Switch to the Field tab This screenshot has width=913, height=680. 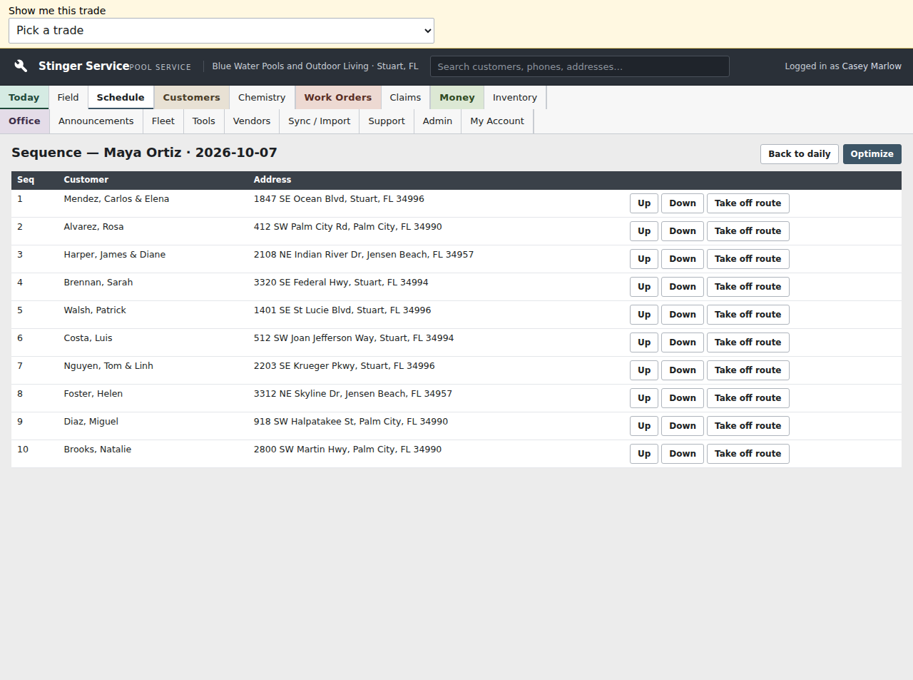point(68,98)
